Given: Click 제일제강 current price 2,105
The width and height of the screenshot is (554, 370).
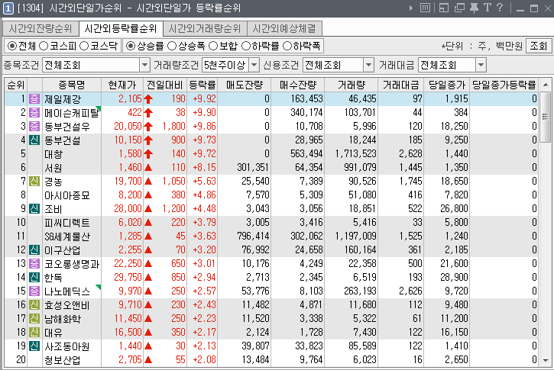Looking at the screenshot, I should click(130, 98).
